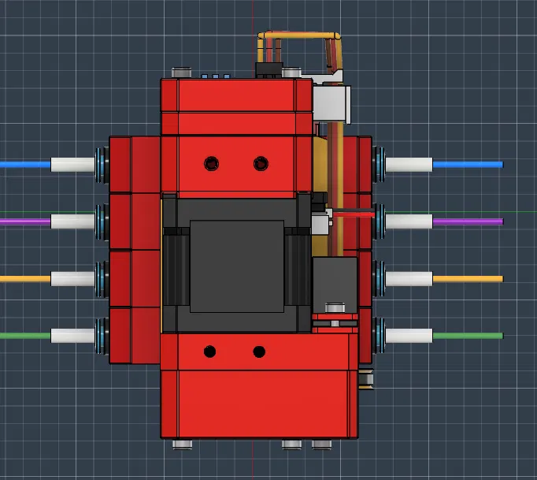
Task: Select the purple filament on the right side
Action: pos(468,221)
